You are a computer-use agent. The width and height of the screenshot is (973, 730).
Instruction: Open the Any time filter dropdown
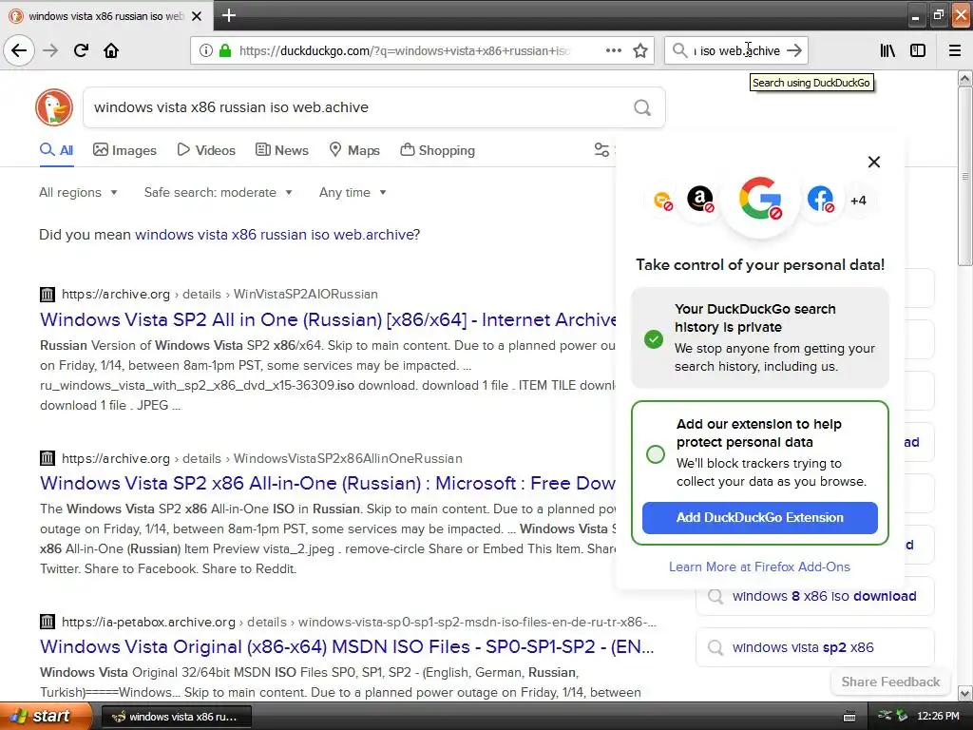(x=353, y=192)
